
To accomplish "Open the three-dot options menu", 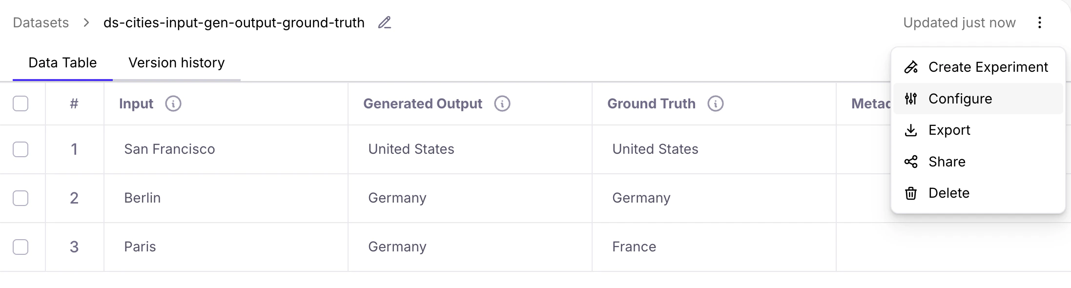I will [x=1039, y=22].
